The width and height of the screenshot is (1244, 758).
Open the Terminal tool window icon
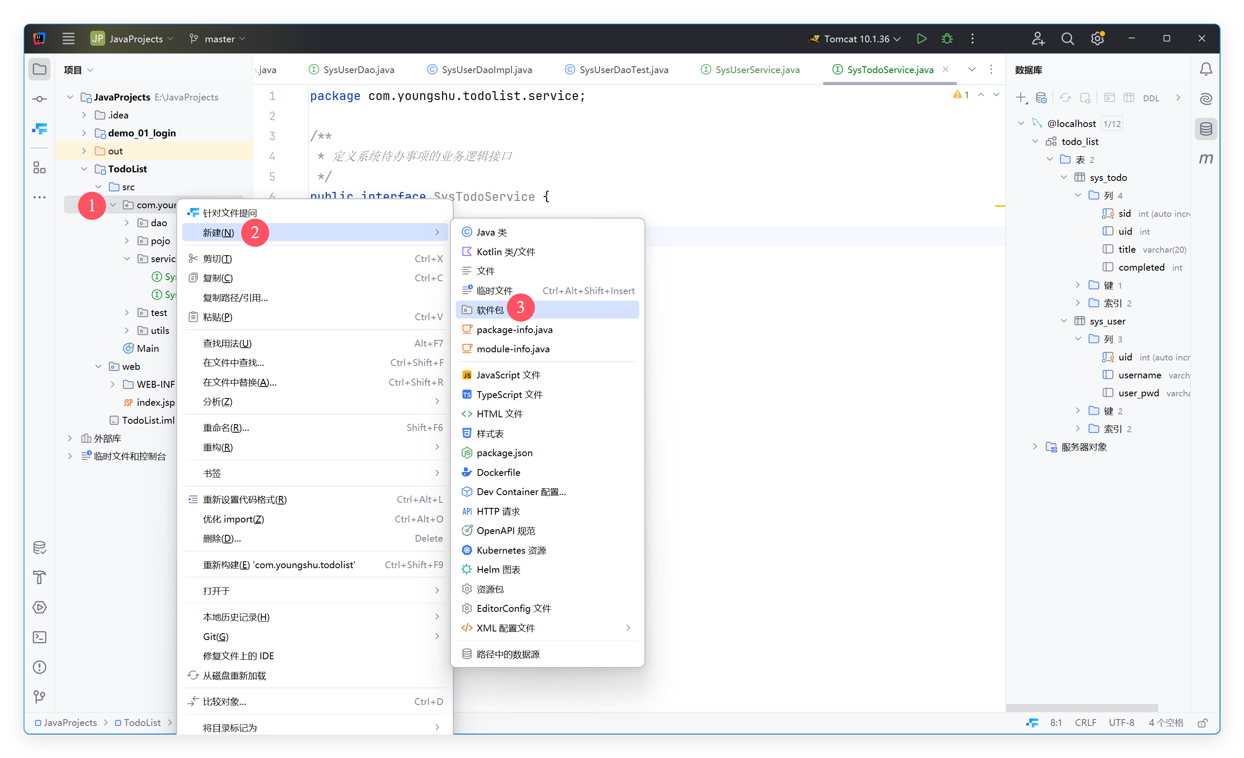pos(39,637)
